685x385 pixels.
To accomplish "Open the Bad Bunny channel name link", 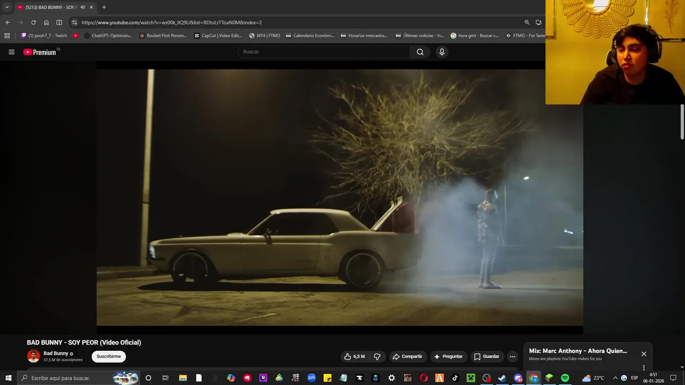I will tap(56, 353).
